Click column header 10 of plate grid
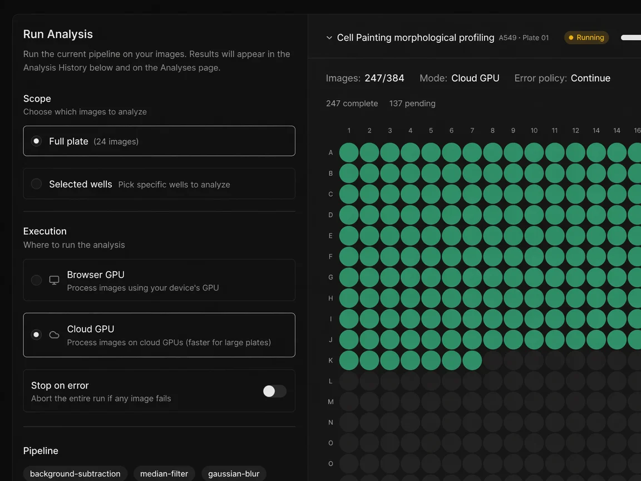The image size is (641, 481). click(x=534, y=131)
